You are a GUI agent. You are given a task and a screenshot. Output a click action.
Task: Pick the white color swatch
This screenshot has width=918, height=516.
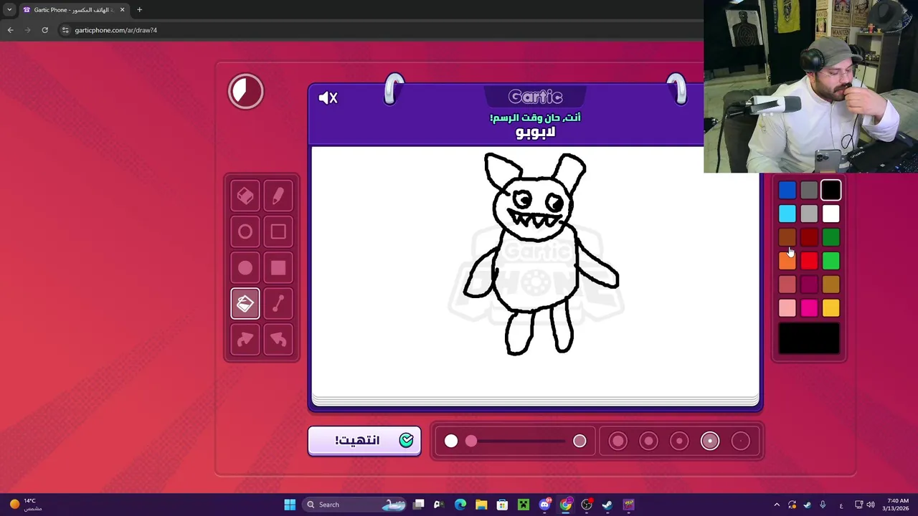831,214
